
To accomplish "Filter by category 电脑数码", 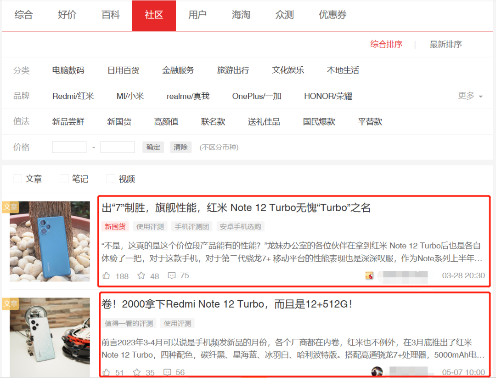I will click(68, 70).
